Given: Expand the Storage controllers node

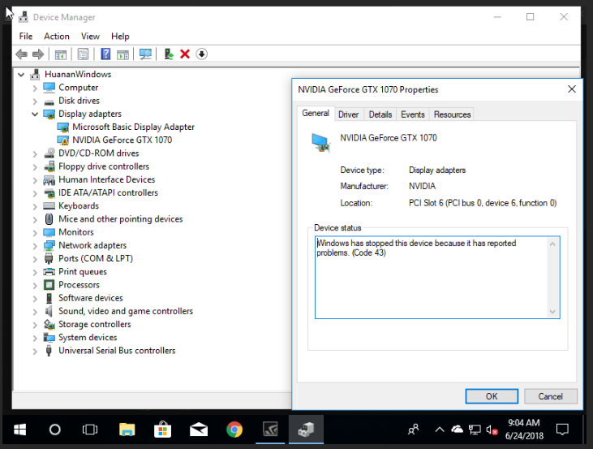Looking at the screenshot, I should [x=35, y=325].
